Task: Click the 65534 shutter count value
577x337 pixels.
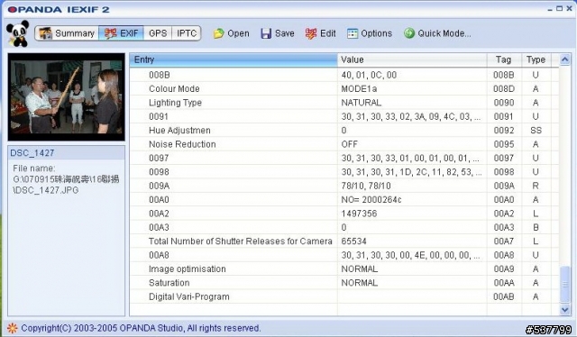Action: point(353,241)
